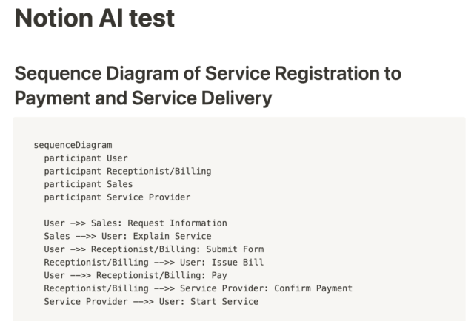
Task: Click the sequenceDiagram line in code block
Action: point(73,145)
